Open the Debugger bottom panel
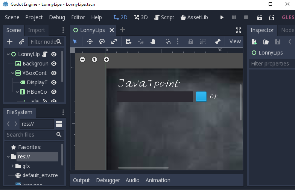This screenshot has width=295, height=190. [x=108, y=180]
